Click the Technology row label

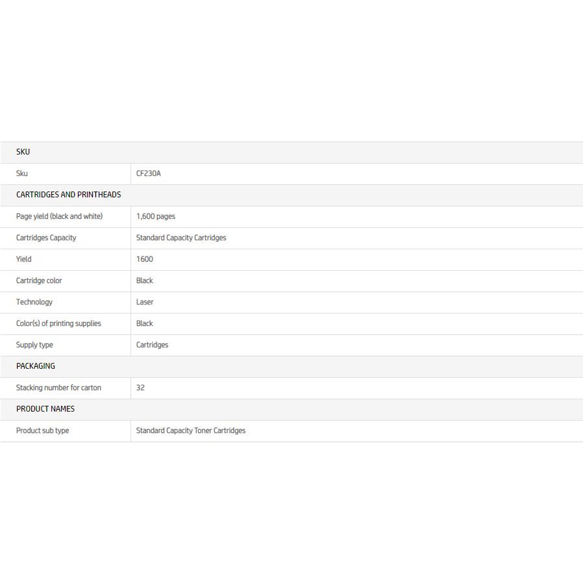tap(34, 302)
